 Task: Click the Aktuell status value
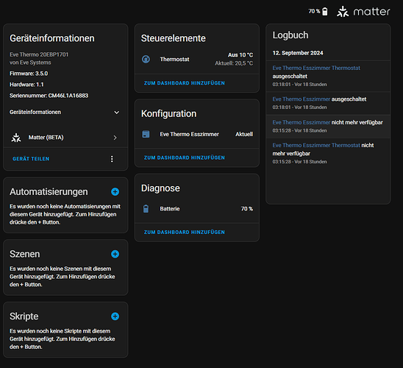[x=244, y=134]
